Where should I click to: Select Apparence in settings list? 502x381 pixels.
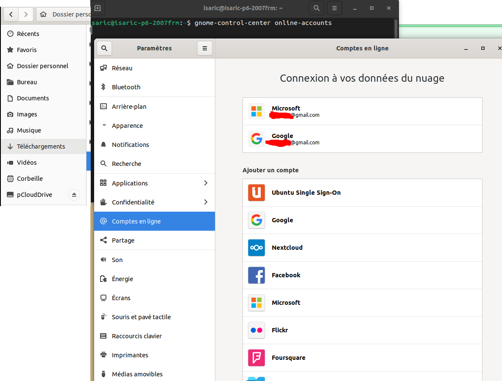pos(154,126)
